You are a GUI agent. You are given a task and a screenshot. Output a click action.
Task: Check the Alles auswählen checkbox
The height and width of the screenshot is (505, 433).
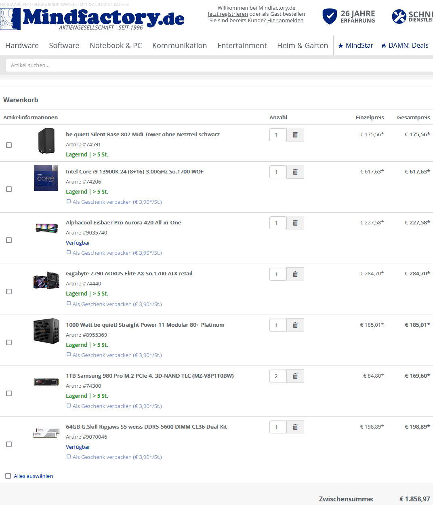8,476
